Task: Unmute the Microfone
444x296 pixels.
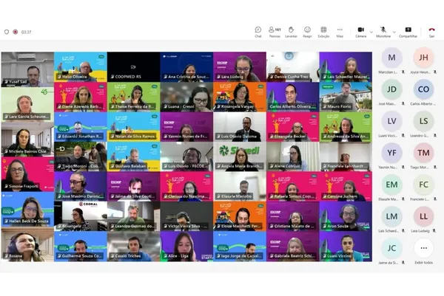Action: tap(382, 31)
